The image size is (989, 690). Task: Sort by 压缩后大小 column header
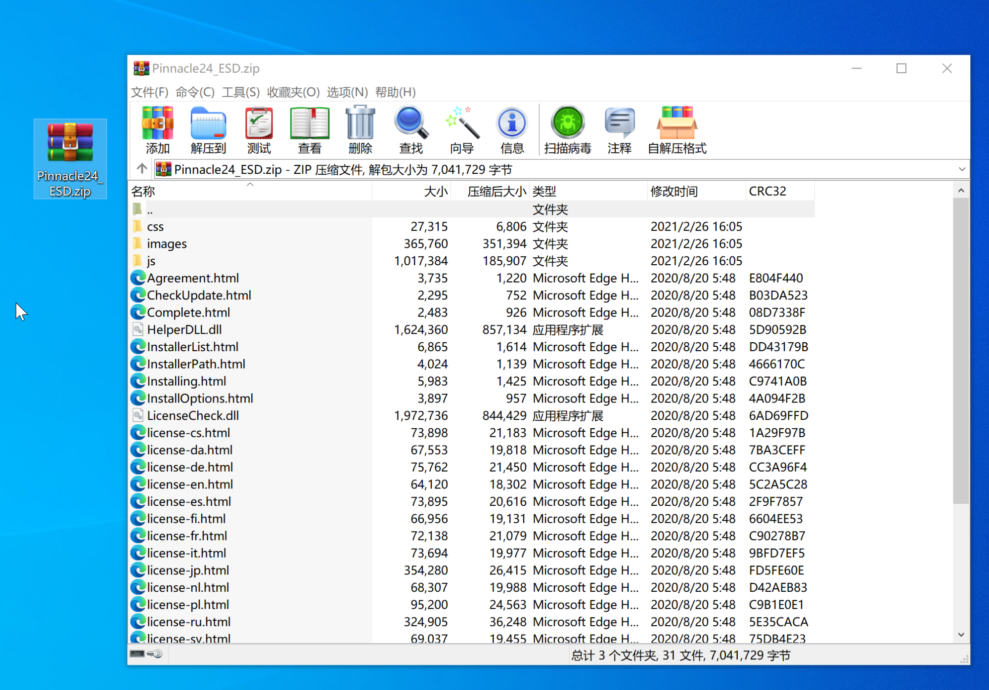490,191
